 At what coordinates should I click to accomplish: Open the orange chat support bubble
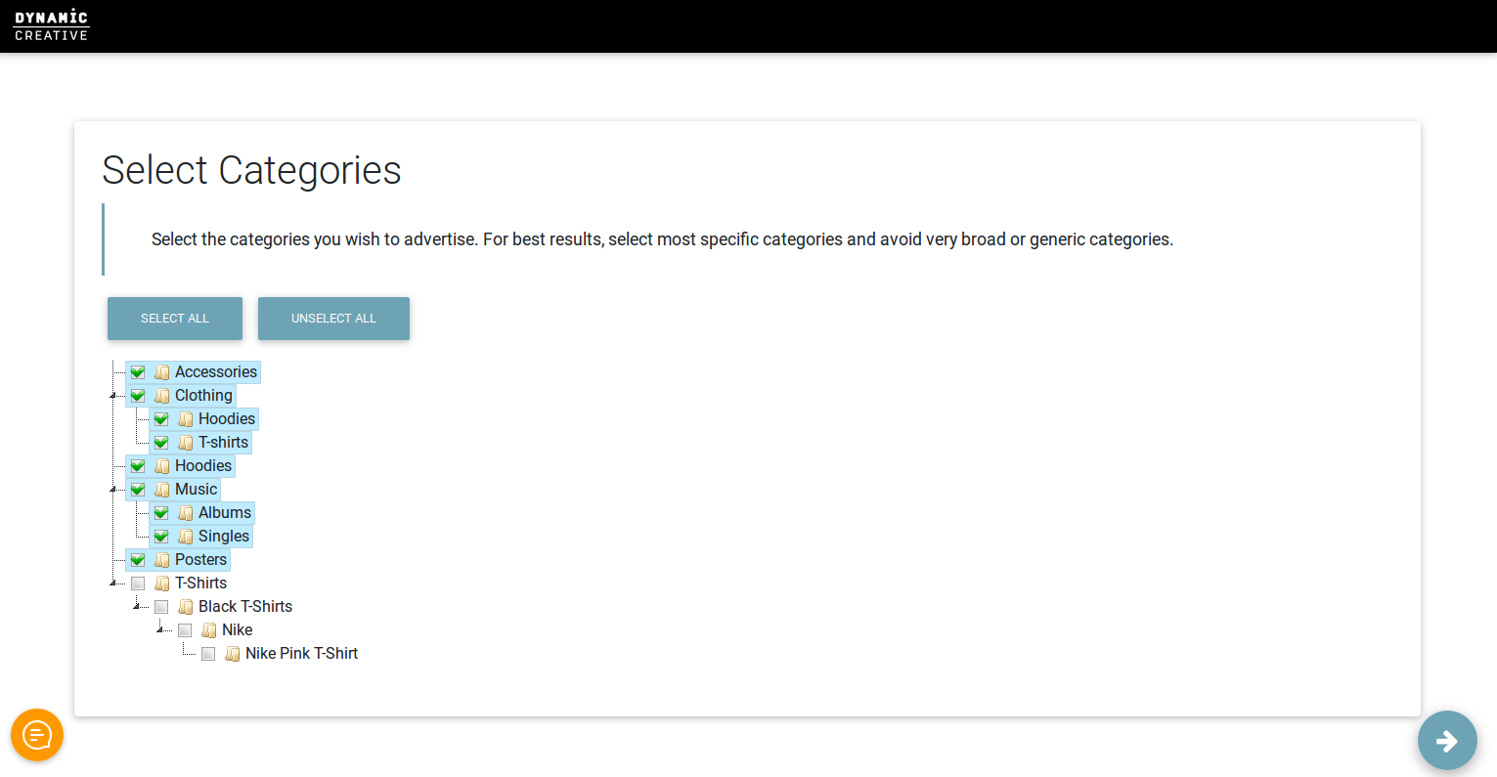[37, 735]
